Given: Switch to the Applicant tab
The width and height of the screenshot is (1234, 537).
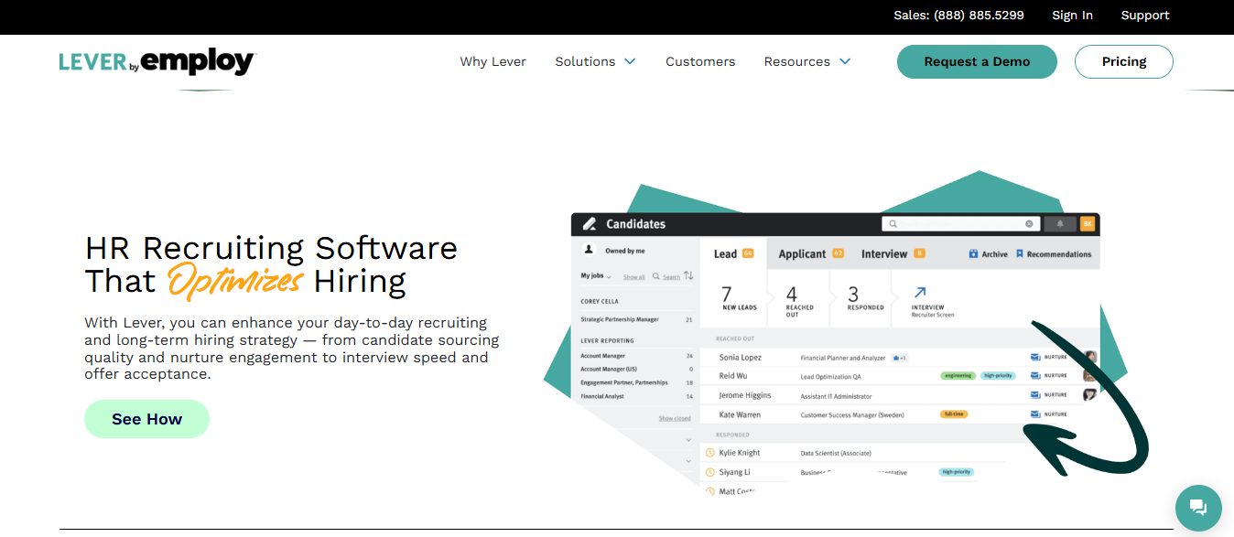Looking at the screenshot, I should coord(811,254).
